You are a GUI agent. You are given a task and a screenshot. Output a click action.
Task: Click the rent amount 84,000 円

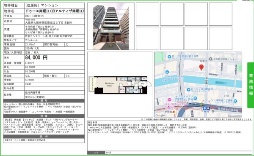click(x=36, y=57)
